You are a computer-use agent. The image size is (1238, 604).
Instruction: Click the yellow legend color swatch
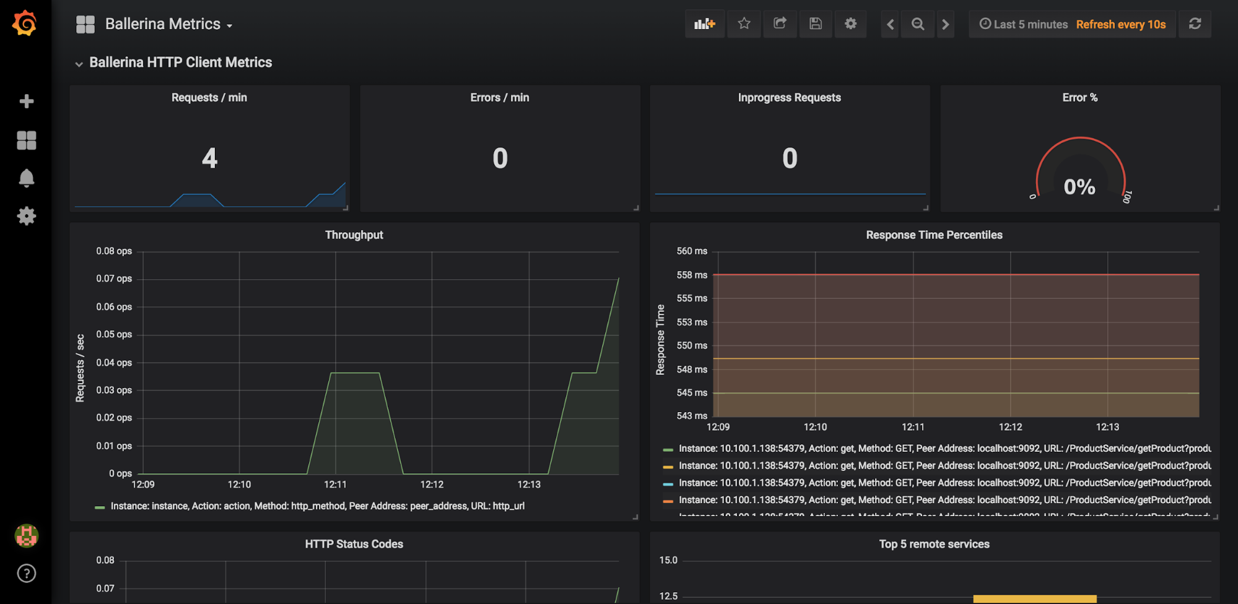coord(668,467)
